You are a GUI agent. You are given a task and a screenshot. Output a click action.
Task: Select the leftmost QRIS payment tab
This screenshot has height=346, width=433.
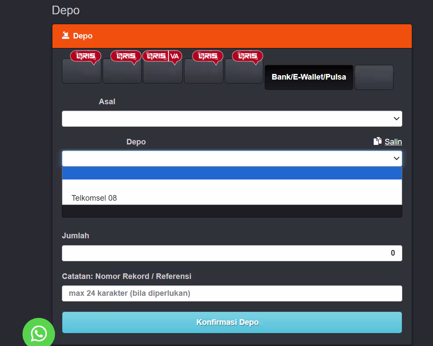coord(82,71)
